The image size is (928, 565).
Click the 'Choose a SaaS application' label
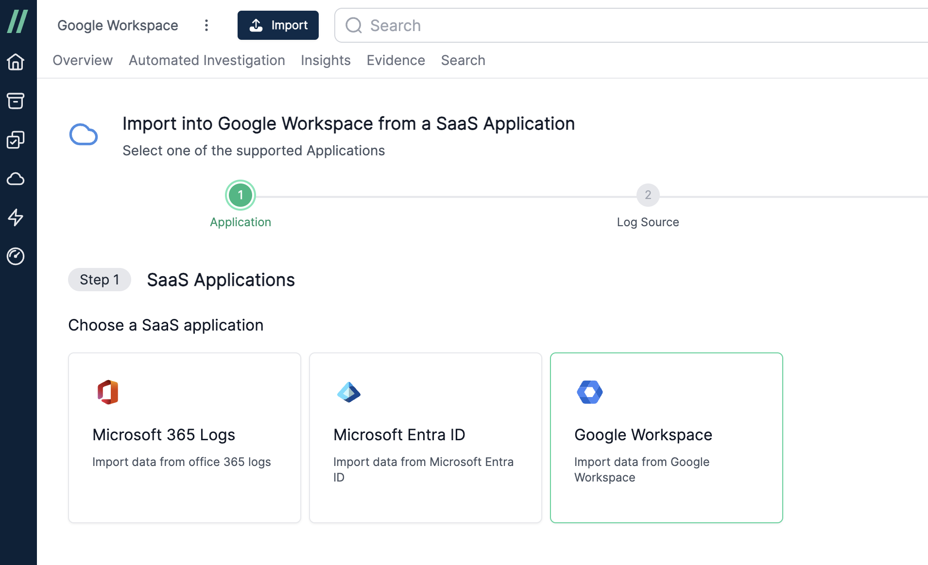[x=166, y=325]
